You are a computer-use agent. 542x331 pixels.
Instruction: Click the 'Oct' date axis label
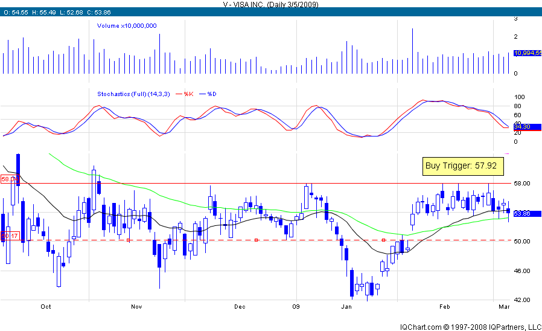[46, 306]
